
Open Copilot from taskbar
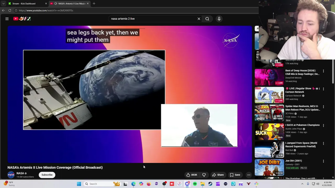click(x=141, y=184)
